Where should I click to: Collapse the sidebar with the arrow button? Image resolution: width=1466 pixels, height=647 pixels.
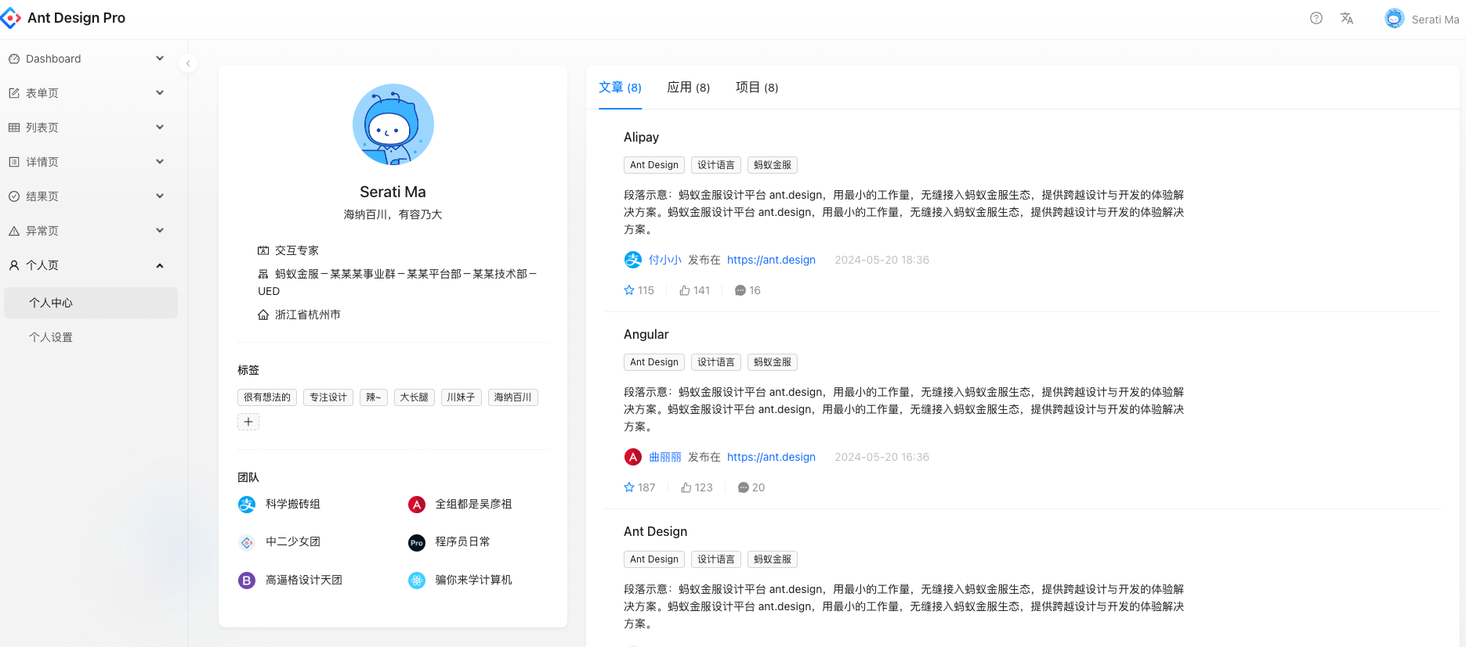click(188, 63)
